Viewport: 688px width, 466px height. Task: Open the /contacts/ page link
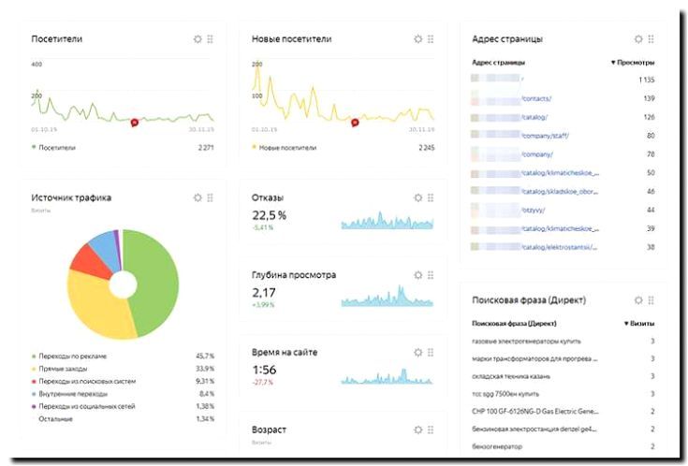(x=536, y=98)
